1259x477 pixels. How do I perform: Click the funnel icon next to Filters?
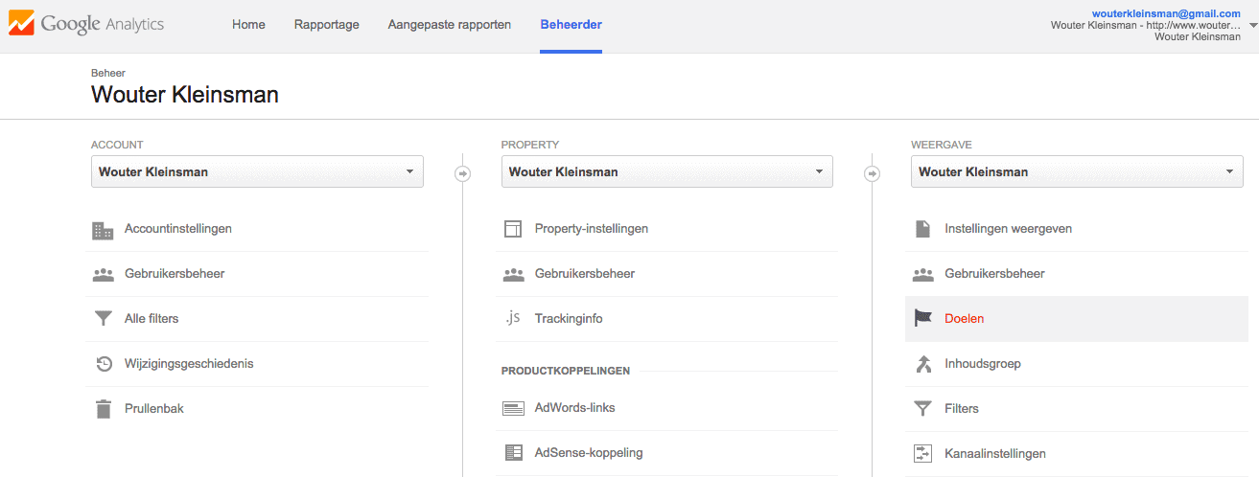922,409
